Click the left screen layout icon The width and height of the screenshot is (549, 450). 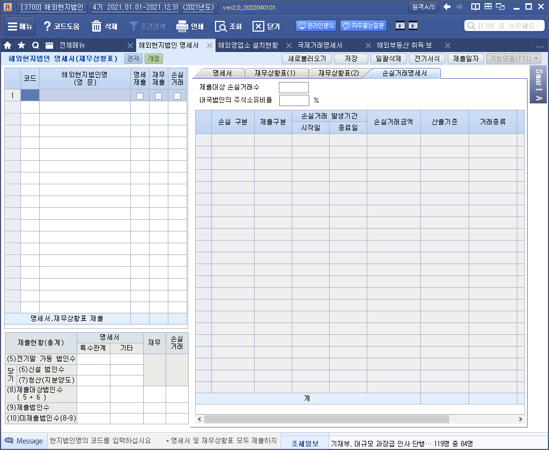point(400,26)
